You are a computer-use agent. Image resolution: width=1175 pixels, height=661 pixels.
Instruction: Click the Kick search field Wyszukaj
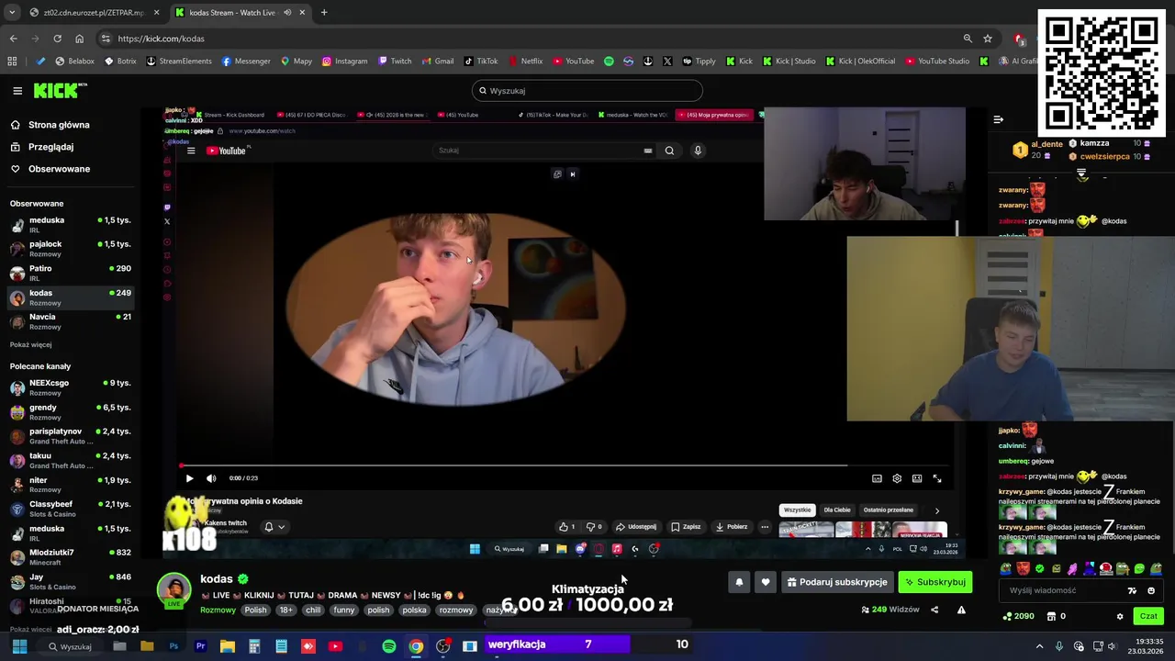pyautogui.click(x=587, y=91)
